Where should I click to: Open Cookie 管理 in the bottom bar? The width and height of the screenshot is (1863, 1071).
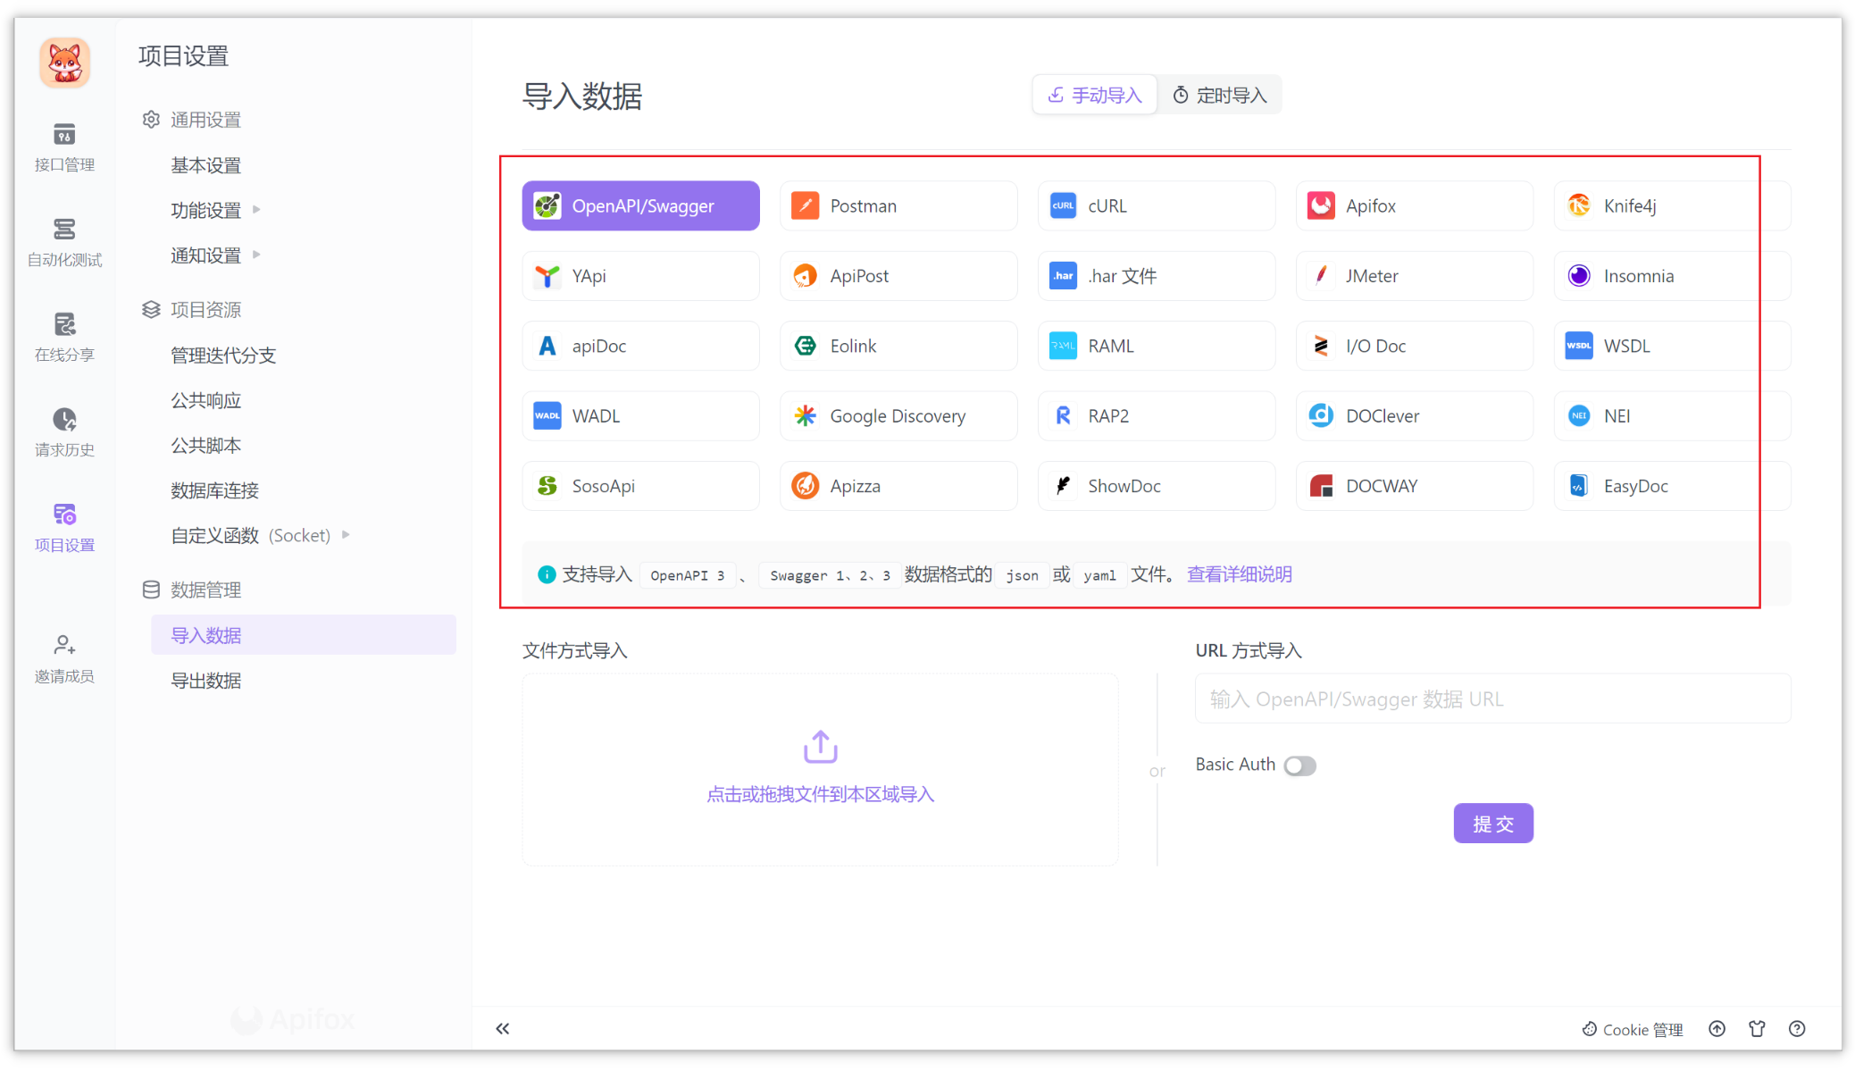tap(1633, 1030)
